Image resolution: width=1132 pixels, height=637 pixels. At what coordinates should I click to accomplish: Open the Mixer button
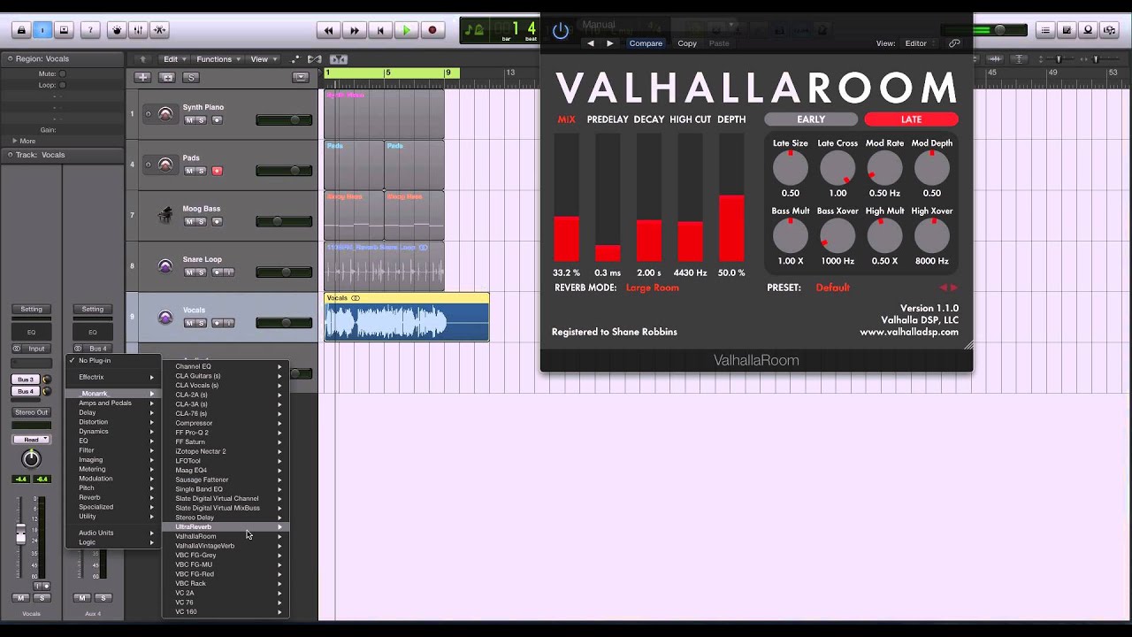tap(138, 30)
